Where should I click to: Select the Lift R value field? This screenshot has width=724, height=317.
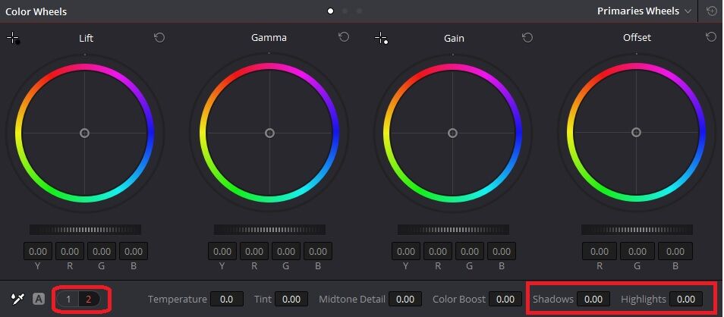click(70, 252)
